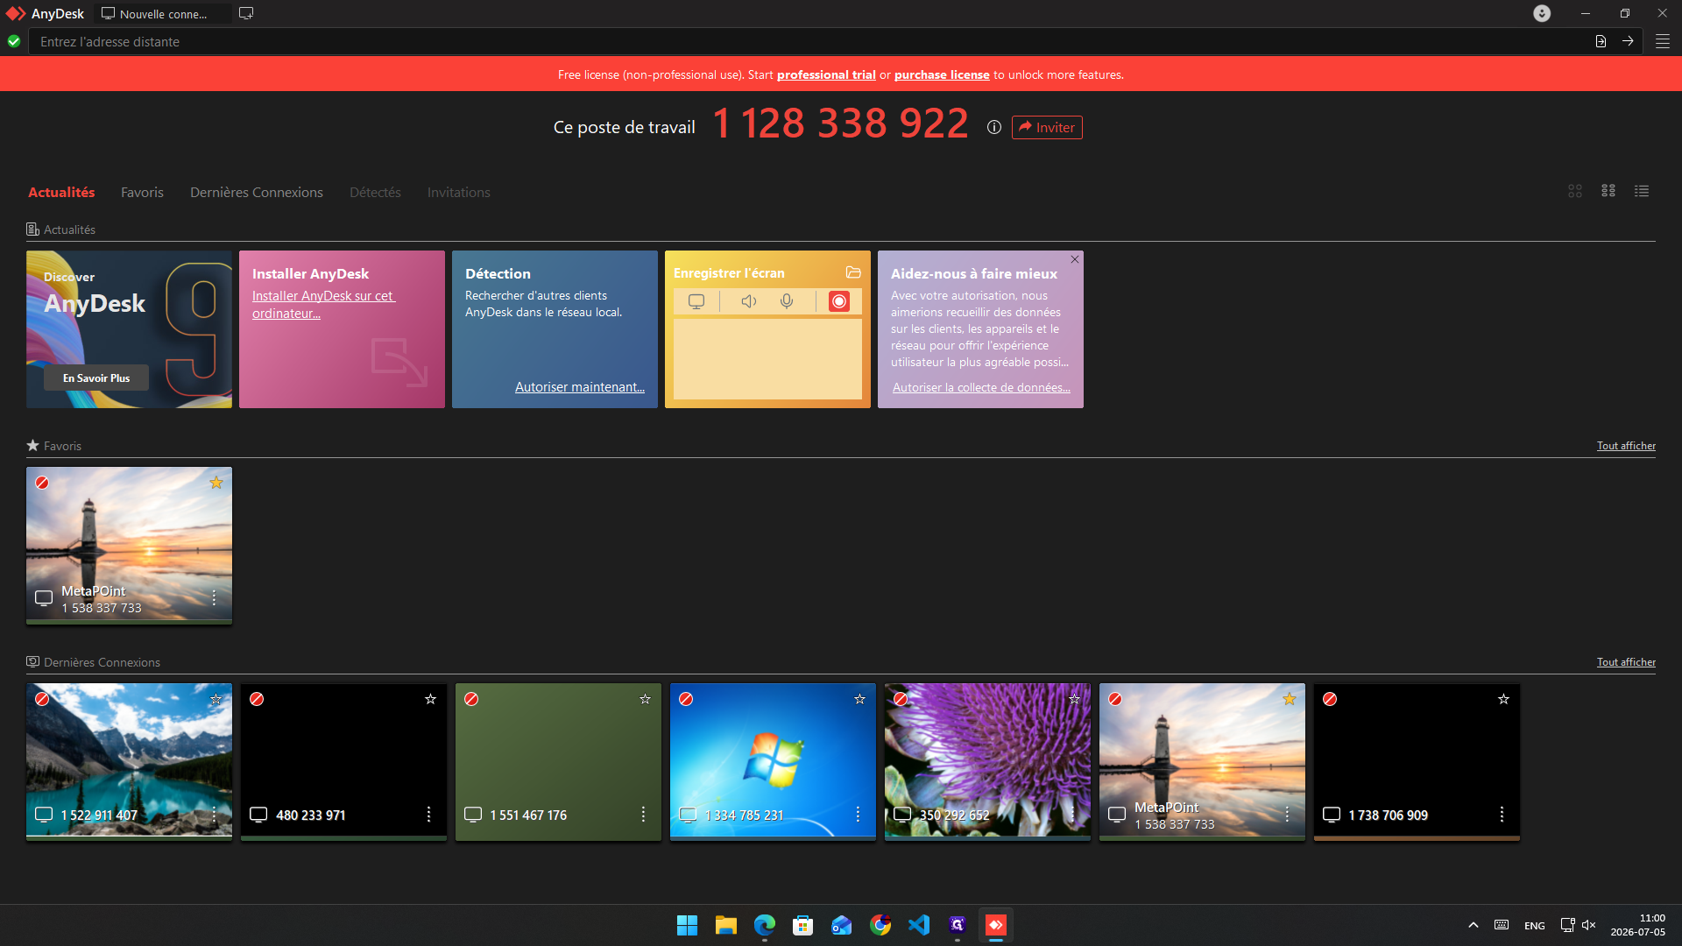Open the hamburger main menu
The width and height of the screenshot is (1682, 946).
[1662, 41]
